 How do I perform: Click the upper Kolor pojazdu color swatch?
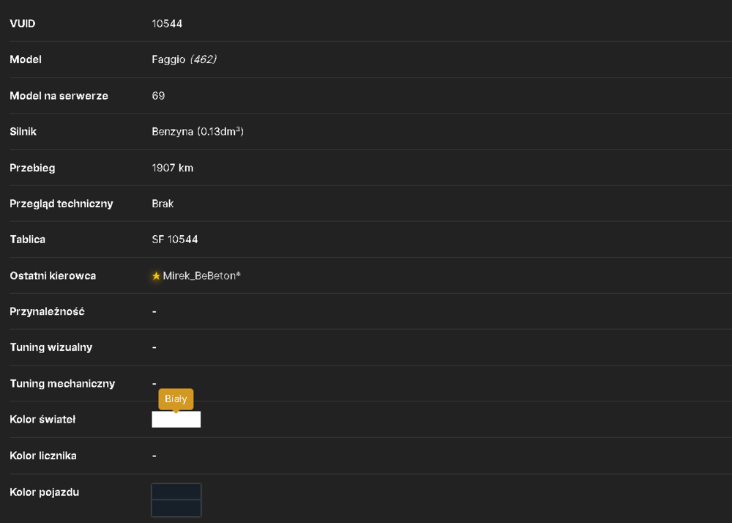click(x=176, y=492)
